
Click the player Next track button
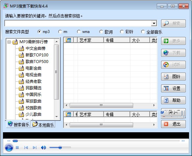pos(35,147)
